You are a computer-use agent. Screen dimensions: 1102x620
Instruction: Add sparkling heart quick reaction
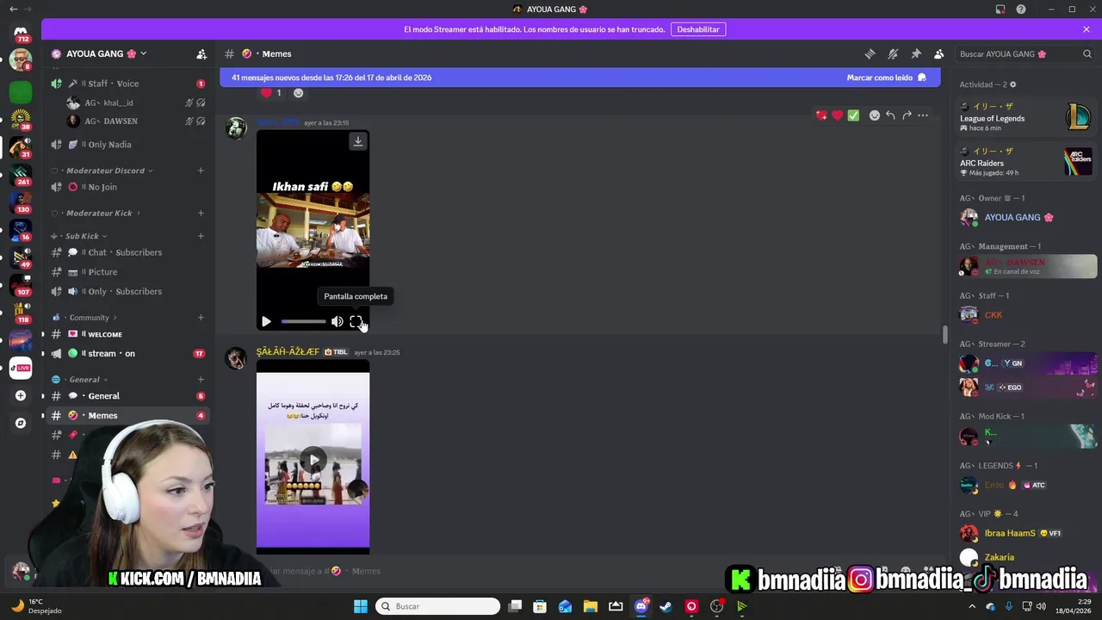tap(821, 115)
